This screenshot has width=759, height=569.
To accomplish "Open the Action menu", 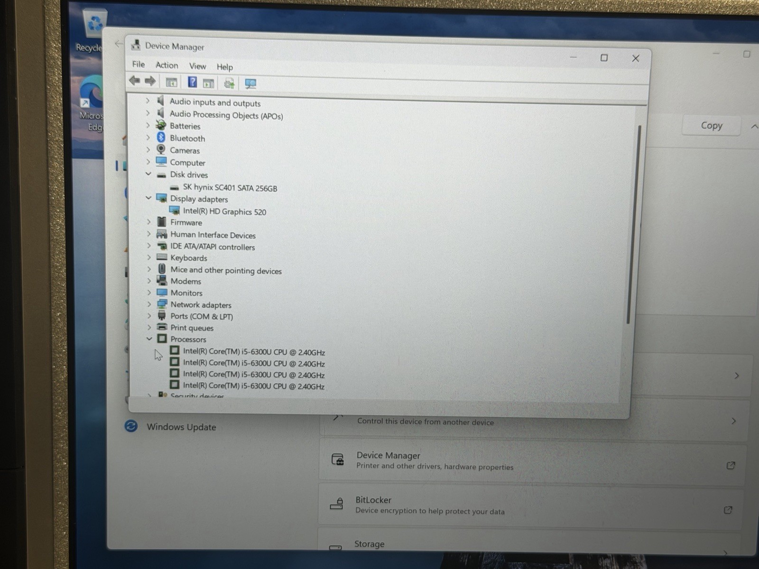I will 167,65.
